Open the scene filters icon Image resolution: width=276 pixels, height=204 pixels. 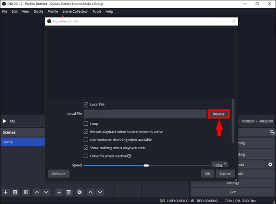click(x=25, y=192)
